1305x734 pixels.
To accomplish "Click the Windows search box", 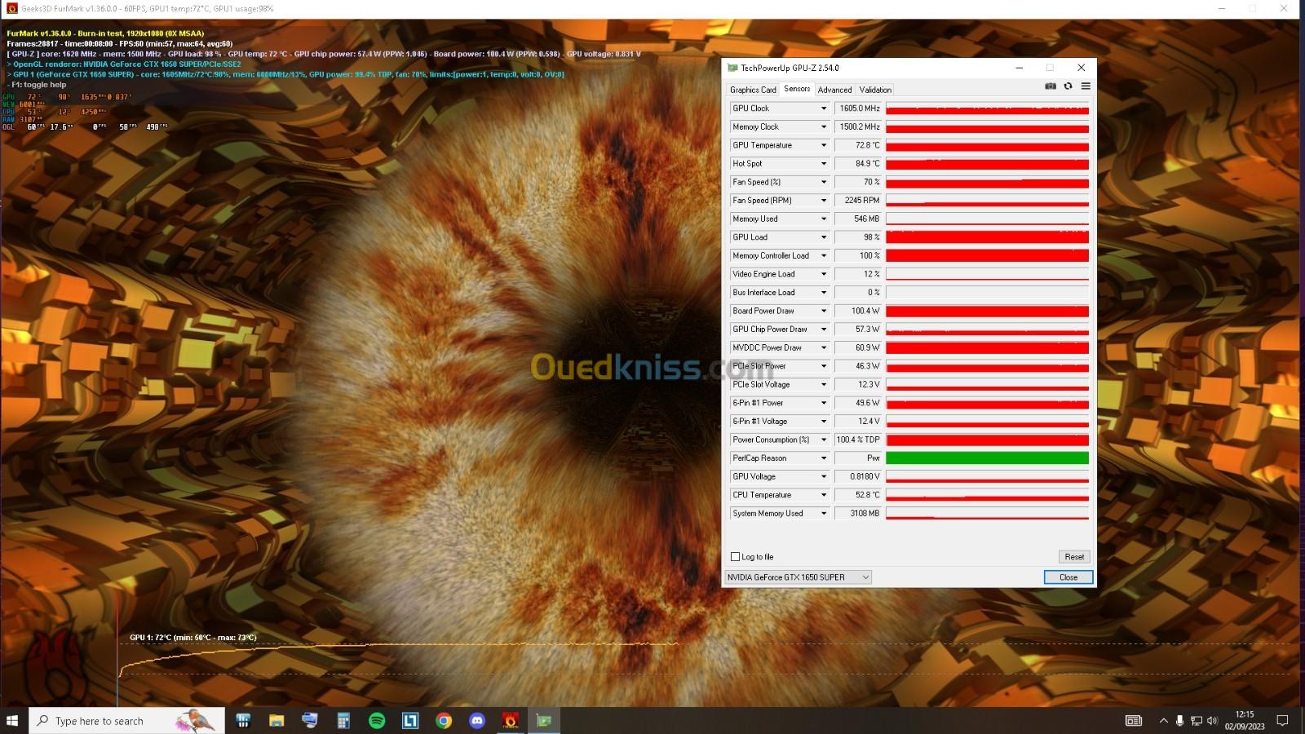I will tap(127, 720).
